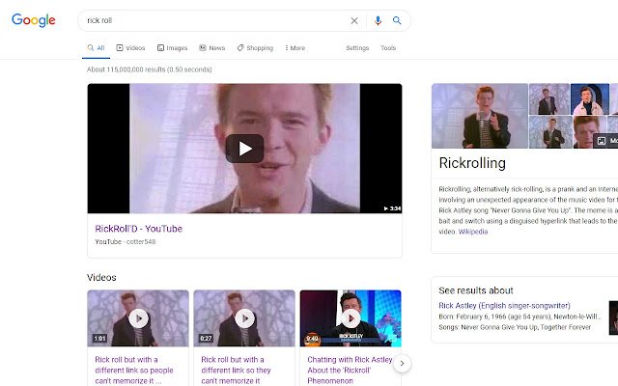
Task: Click the 'Songs: Never Gonna Give You Up' line
Action: tap(515, 327)
